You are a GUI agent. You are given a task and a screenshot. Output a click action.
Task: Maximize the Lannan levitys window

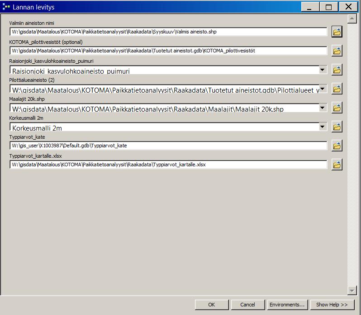329,7
